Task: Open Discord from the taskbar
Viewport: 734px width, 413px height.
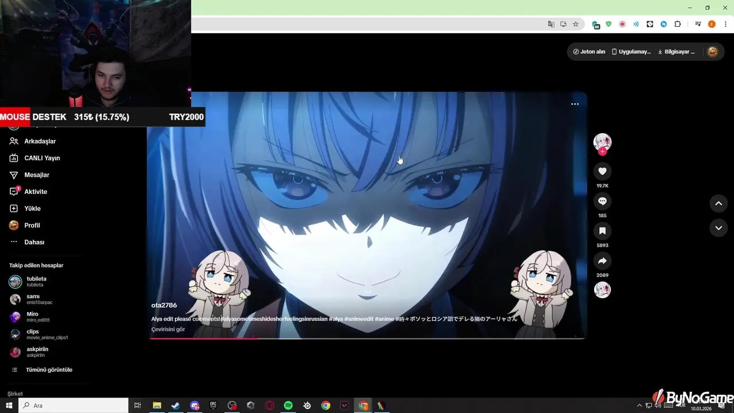Action: click(194, 406)
